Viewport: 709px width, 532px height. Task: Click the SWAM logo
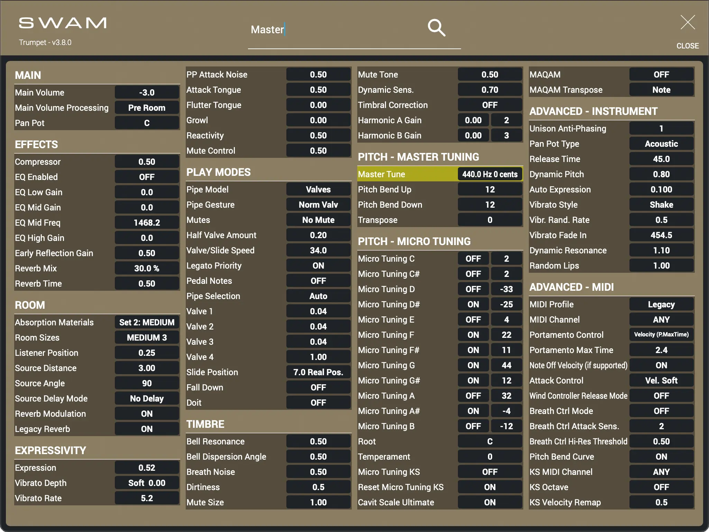click(63, 23)
